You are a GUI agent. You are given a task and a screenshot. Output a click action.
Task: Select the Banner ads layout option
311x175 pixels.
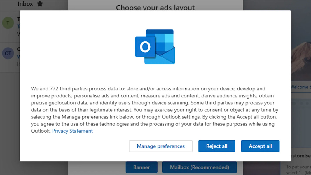(x=141, y=167)
